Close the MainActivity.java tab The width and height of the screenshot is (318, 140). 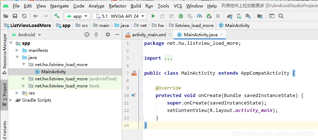click(x=221, y=34)
